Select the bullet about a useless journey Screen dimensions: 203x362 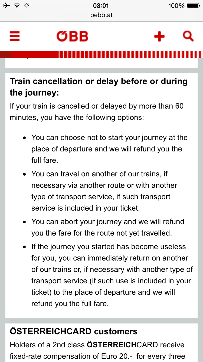point(112,275)
